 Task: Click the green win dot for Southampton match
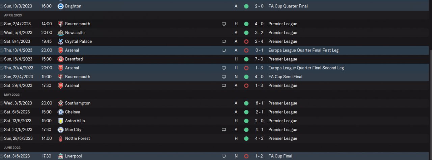246,103
